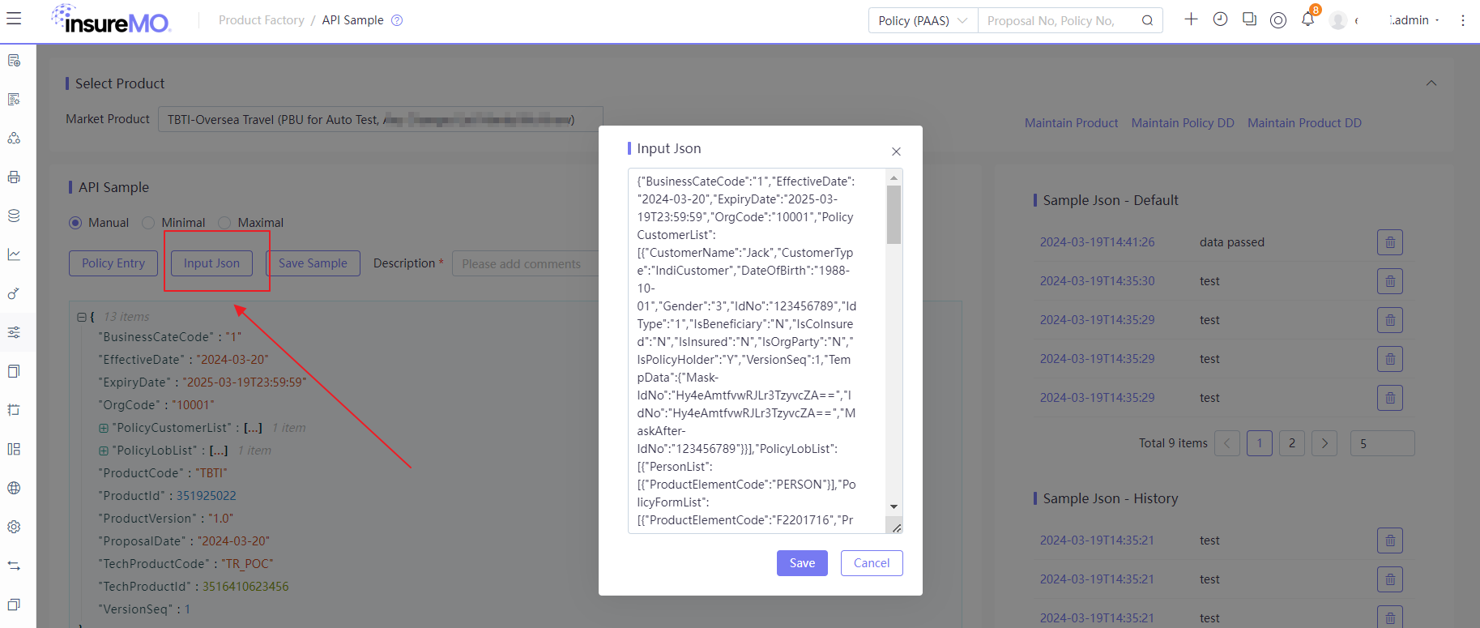Expand the PolicyLobList node
Screen dimensions: 1480x628
click(x=104, y=451)
